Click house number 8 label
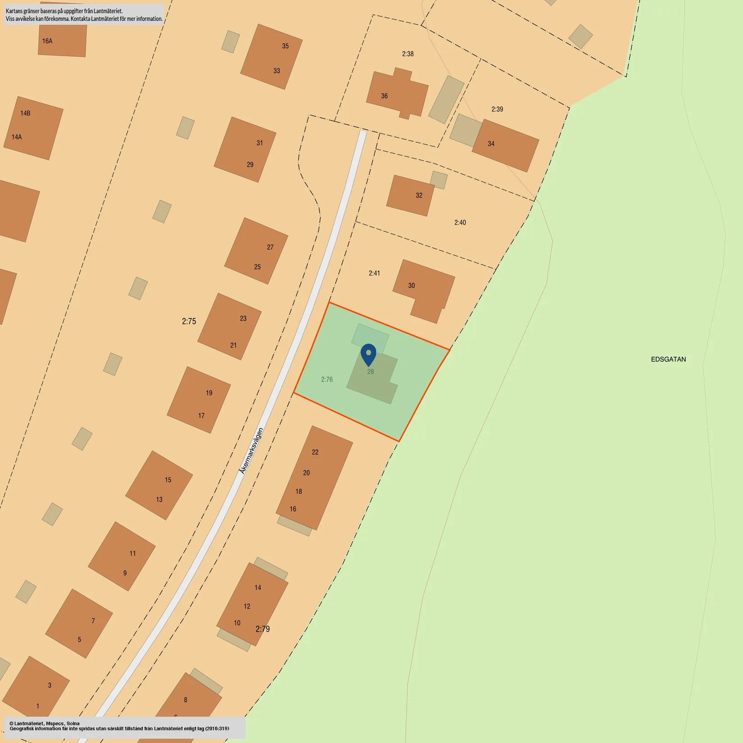The image size is (743, 743). 186,700
